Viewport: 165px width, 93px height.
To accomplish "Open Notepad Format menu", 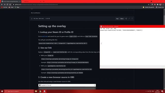I will [108, 29].
